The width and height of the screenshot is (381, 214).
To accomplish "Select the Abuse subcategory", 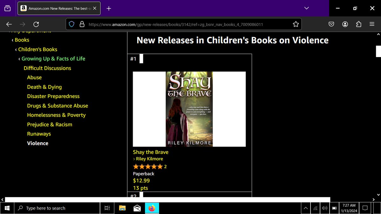I will 34,77.
